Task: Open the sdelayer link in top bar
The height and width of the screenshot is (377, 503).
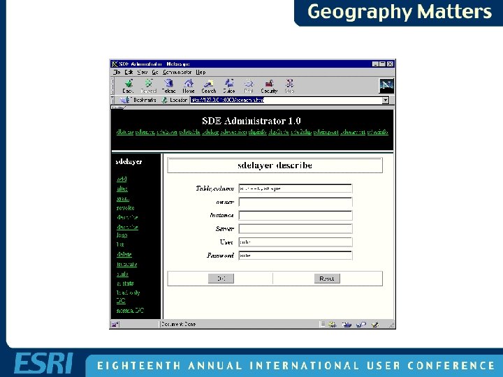Action: 167,132
